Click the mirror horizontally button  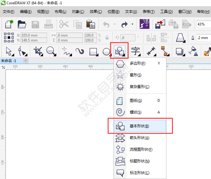tap(151, 38)
